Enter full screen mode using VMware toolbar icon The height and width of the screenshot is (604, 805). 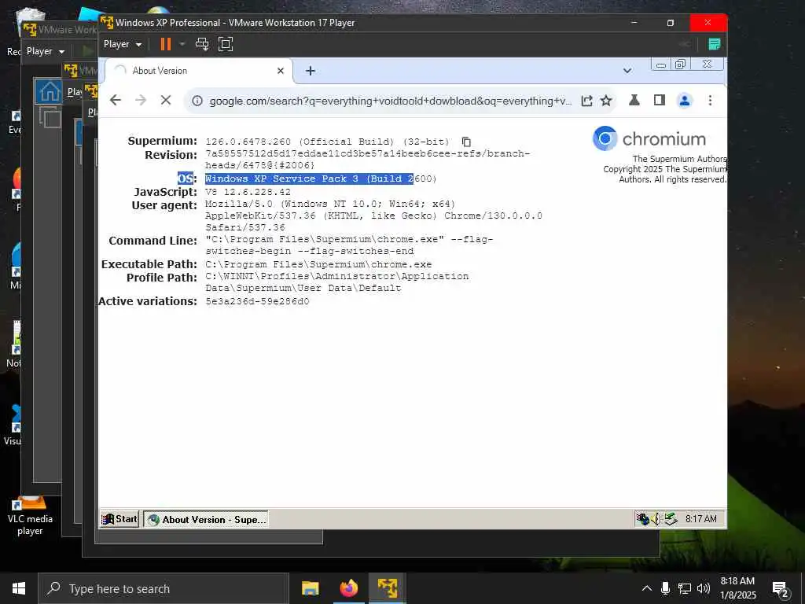coord(226,44)
